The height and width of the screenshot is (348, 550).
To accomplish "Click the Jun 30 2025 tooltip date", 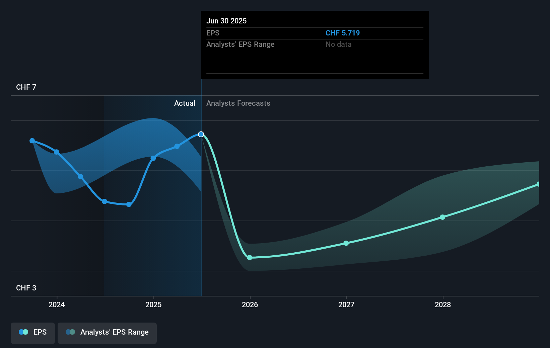I will (226, 21).
